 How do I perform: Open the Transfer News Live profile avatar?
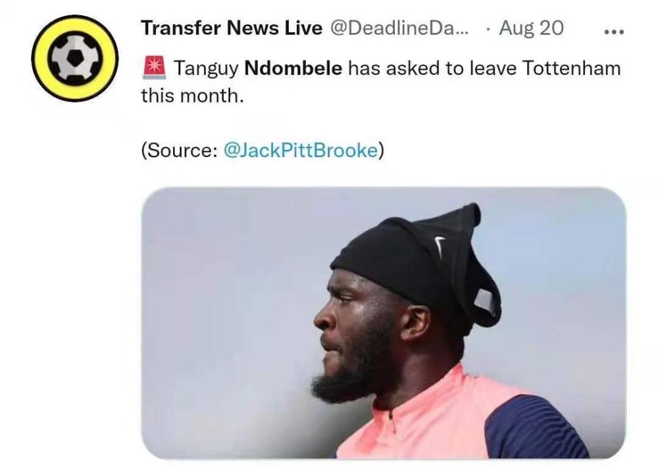point(75,59)
